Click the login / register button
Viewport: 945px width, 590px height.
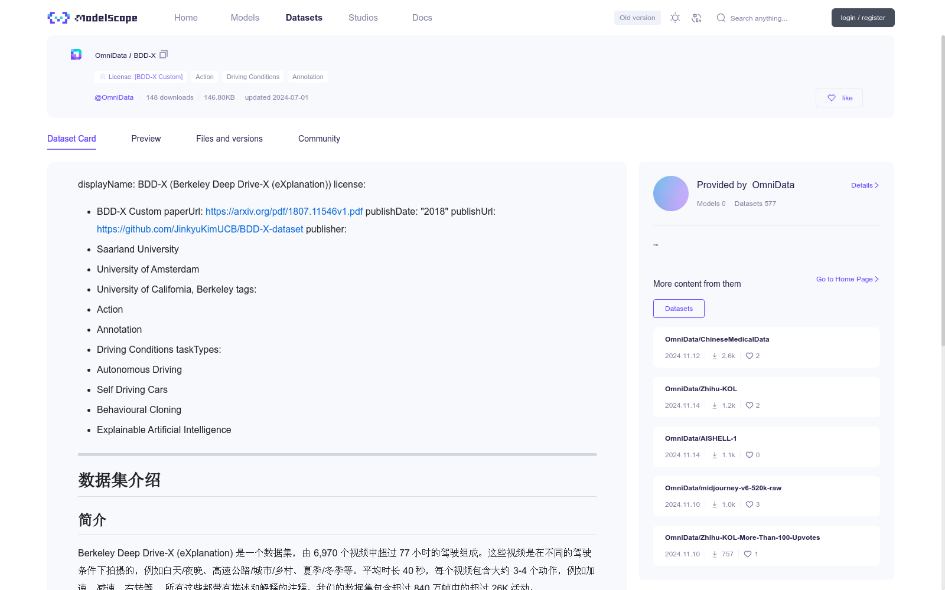pyautogui.click(x=863, y=18)
